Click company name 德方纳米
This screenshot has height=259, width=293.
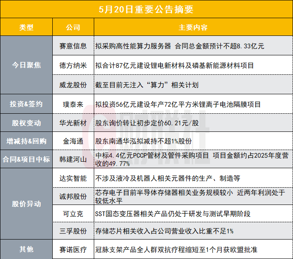coord(73,65)
